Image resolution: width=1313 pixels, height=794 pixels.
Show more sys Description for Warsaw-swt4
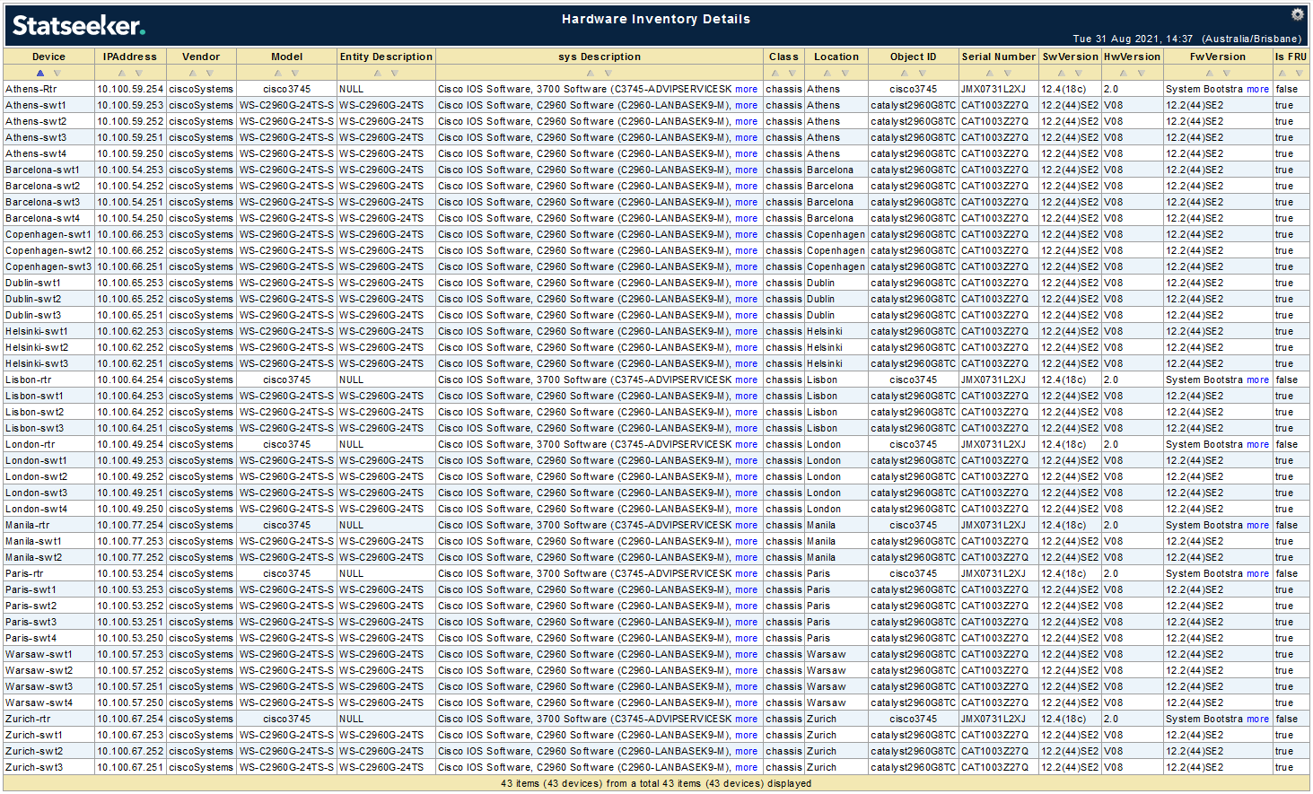coord(746,702)
